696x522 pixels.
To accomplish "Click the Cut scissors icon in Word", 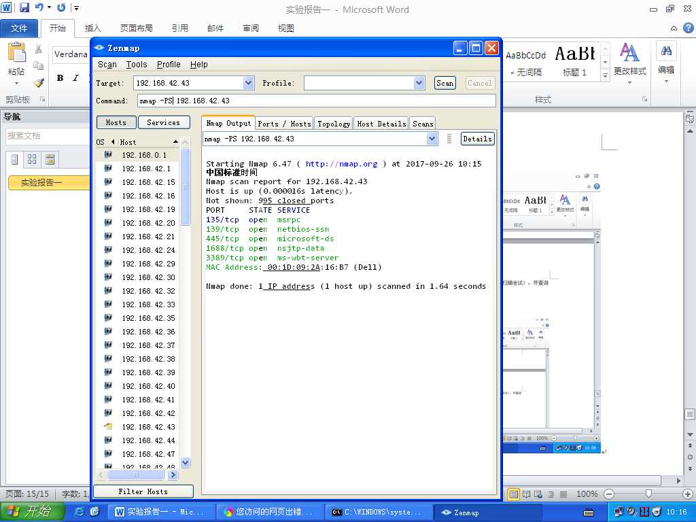I will (39, 49).
